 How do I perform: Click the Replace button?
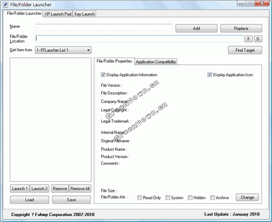point(241,28)
